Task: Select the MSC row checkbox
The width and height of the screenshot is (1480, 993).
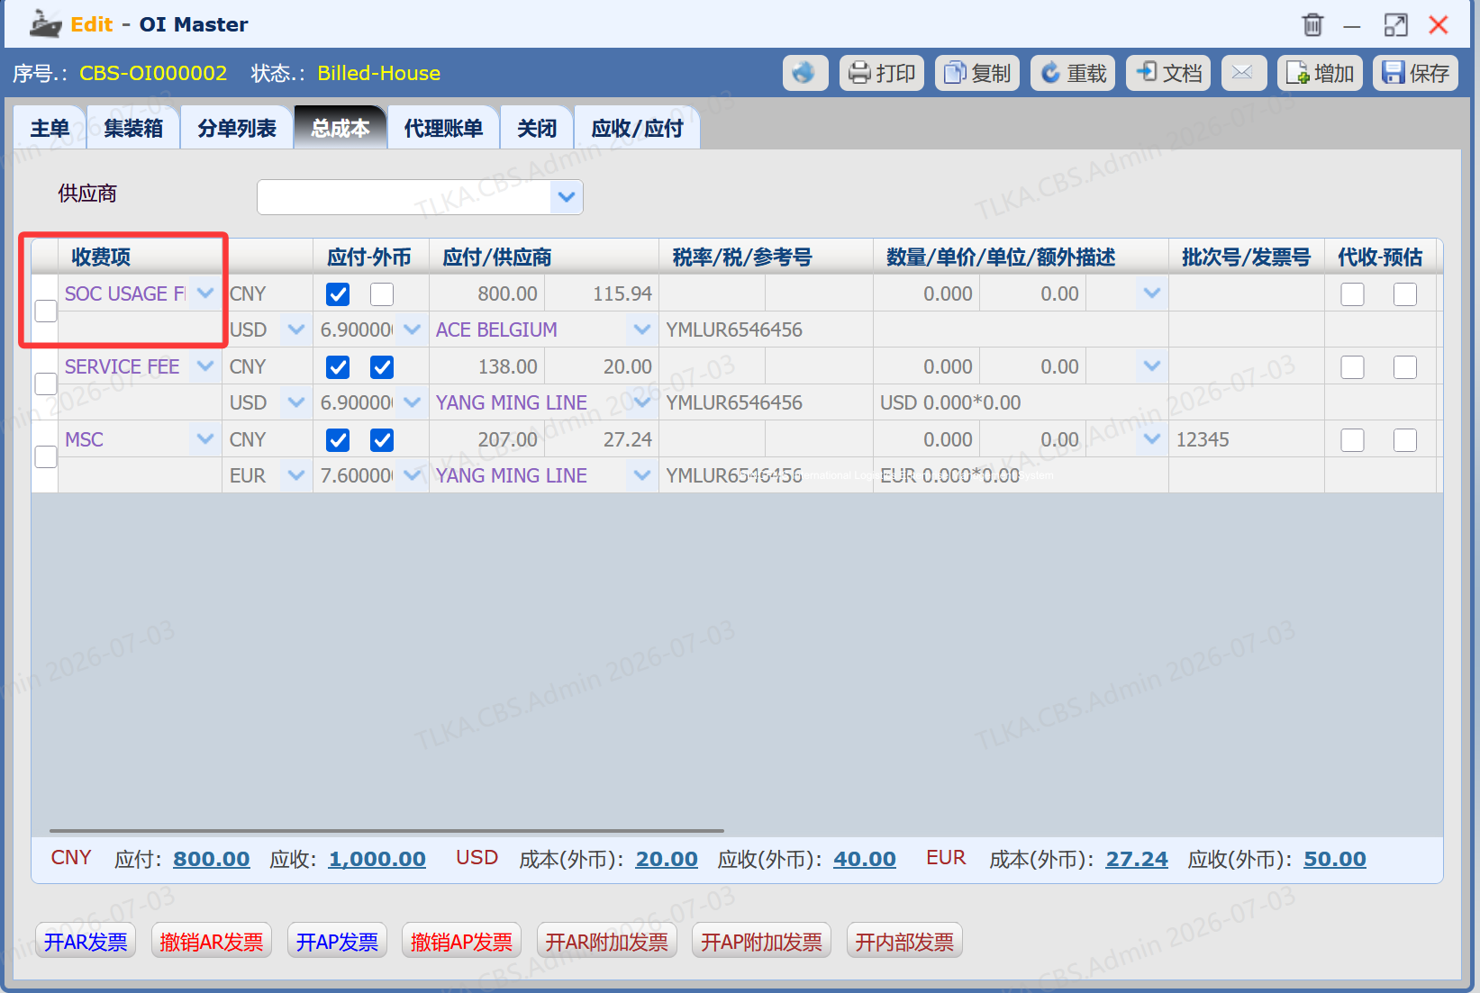Action: coord(46,457)
